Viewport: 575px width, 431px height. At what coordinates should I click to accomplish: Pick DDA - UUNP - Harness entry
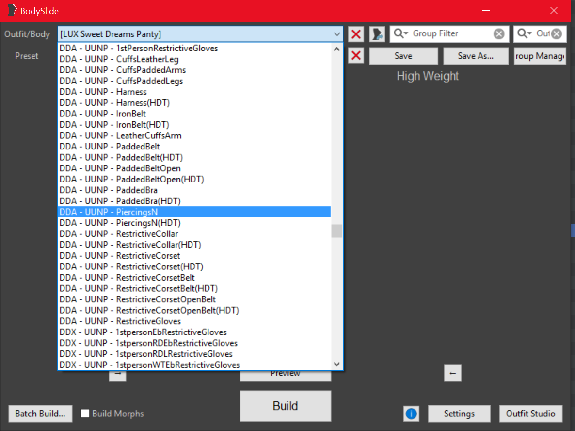194,92
